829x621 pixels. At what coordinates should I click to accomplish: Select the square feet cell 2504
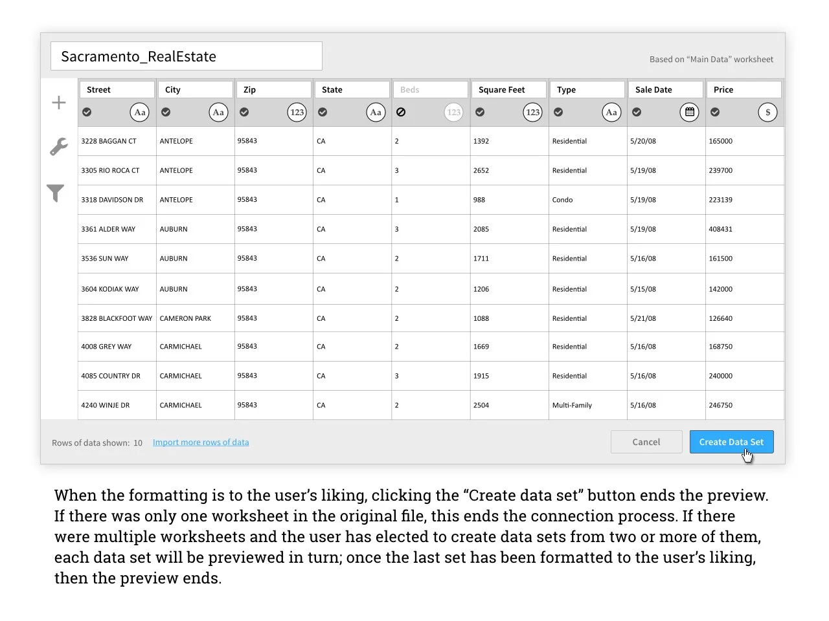(x=510, y=406)
